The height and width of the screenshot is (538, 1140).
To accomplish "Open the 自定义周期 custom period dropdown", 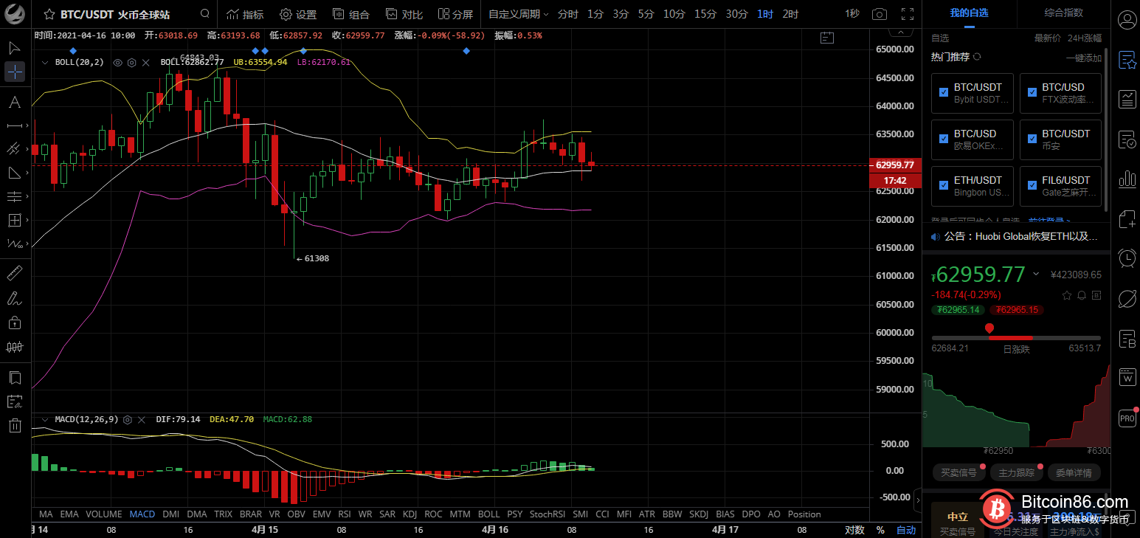I will [518, 14].
